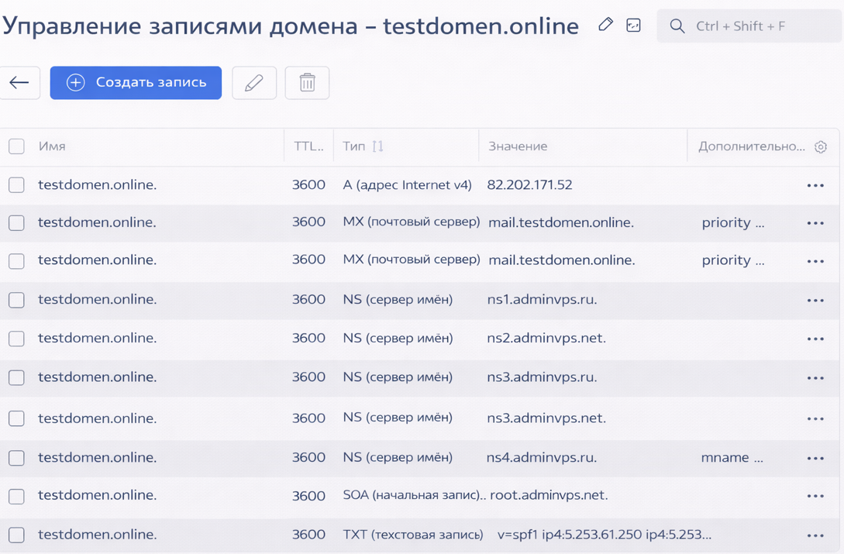Image resolution: width=844 pixels, height=554 pixels.
Task: Click the pencil edit record toolbar icon
Action: pos(253,83)
